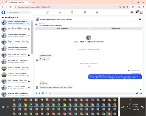Click the browser back button

3,7
